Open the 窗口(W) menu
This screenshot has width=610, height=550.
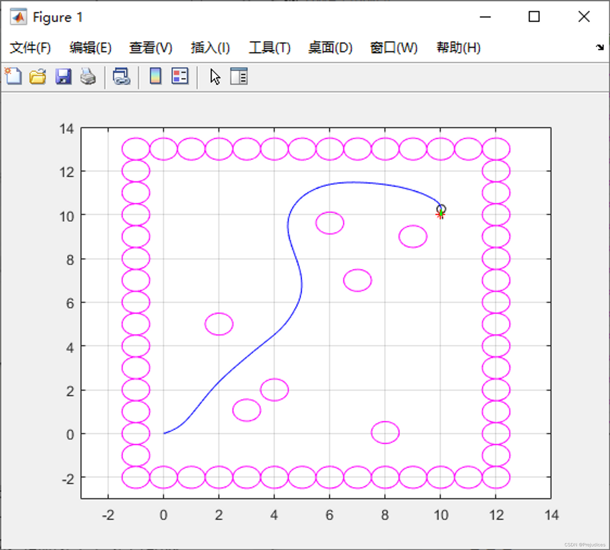(394, 48)
